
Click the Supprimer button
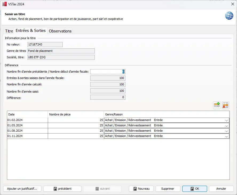tap(168, 189)
